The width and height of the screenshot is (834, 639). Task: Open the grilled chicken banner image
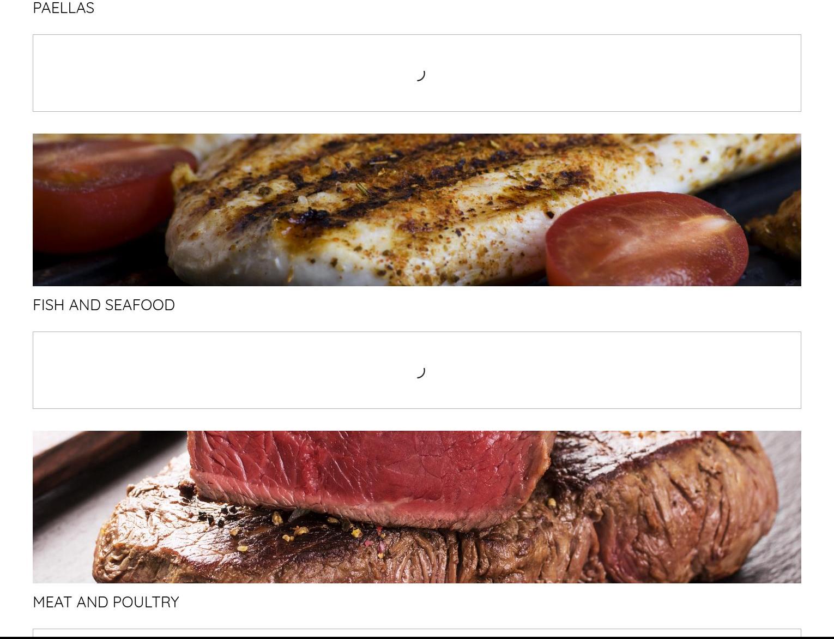point(417,210)
